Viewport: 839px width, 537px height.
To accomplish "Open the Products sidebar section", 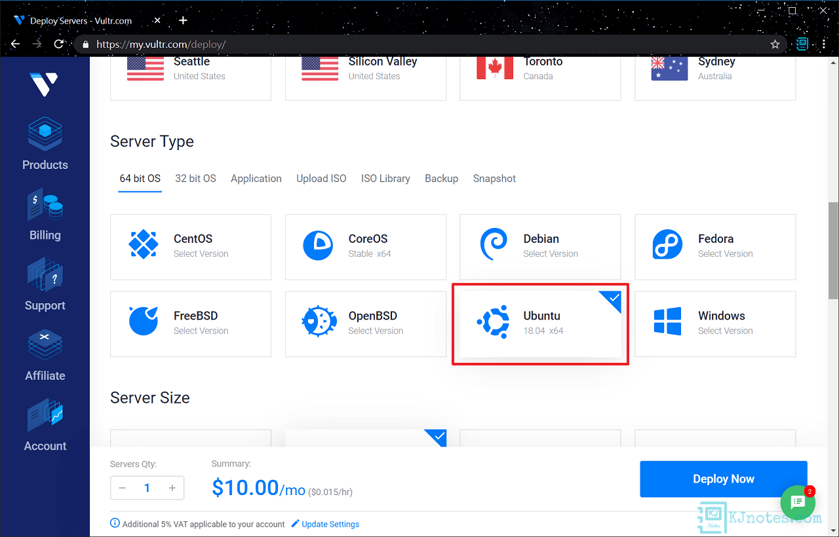I will pyautogui.click(x=45, y=143).
